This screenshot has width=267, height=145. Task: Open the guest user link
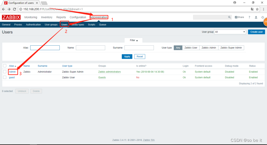point(12,77)
